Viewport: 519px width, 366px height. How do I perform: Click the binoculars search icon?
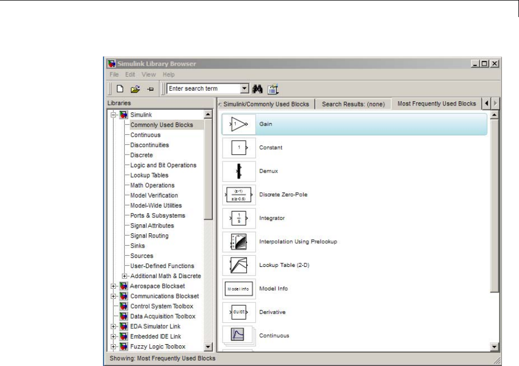pyautogui.click(x=259, y=89)
